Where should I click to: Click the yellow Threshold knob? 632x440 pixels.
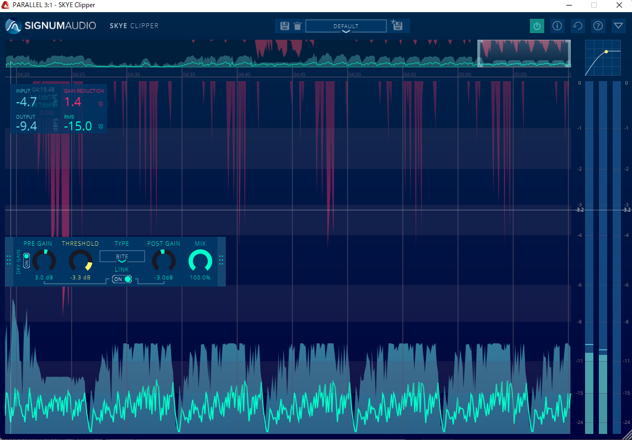pyautogui.click(x=81, y=261)
